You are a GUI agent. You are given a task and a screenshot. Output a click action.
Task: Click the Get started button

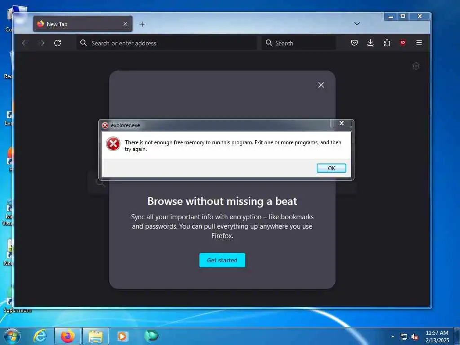pos(222,260)
